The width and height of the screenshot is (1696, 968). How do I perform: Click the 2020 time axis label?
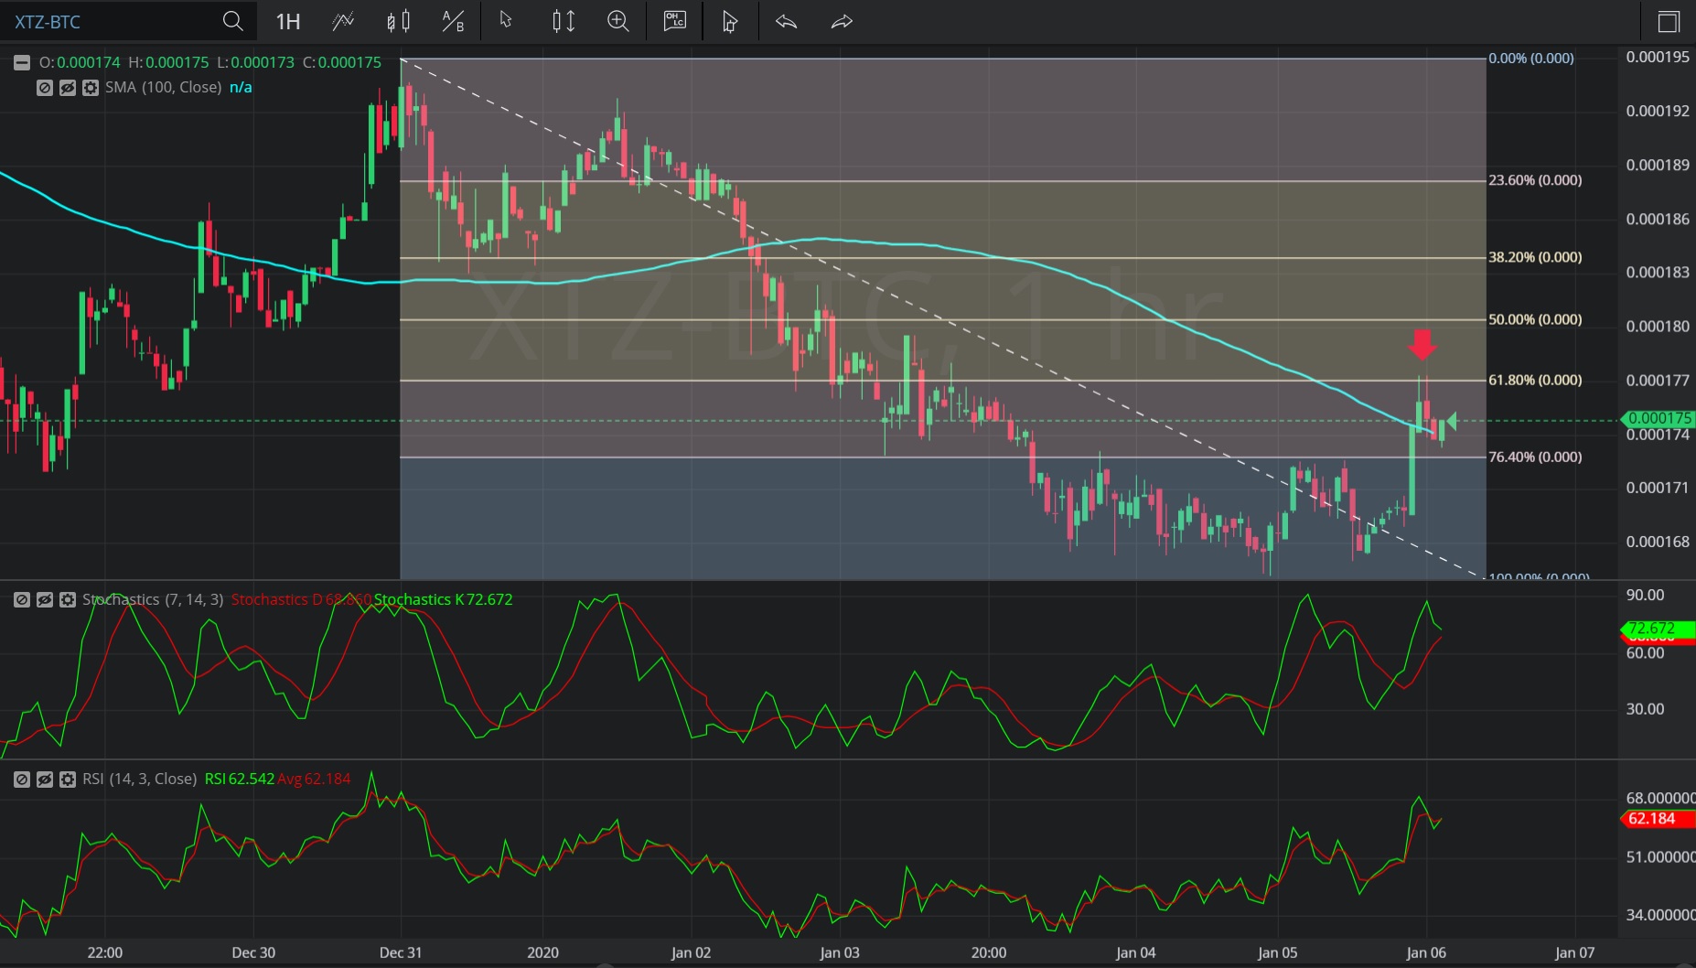(542, 952)
